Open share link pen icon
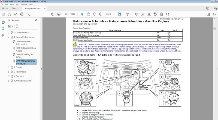218x120 pixels. 208,14
